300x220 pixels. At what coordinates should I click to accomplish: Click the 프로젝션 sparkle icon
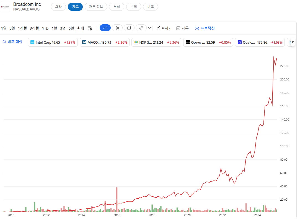tap(197, 28)
